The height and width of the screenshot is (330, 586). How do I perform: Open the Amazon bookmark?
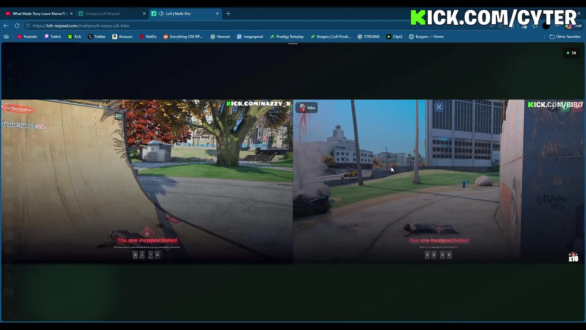pyautogui.click(x=122, y=37)
